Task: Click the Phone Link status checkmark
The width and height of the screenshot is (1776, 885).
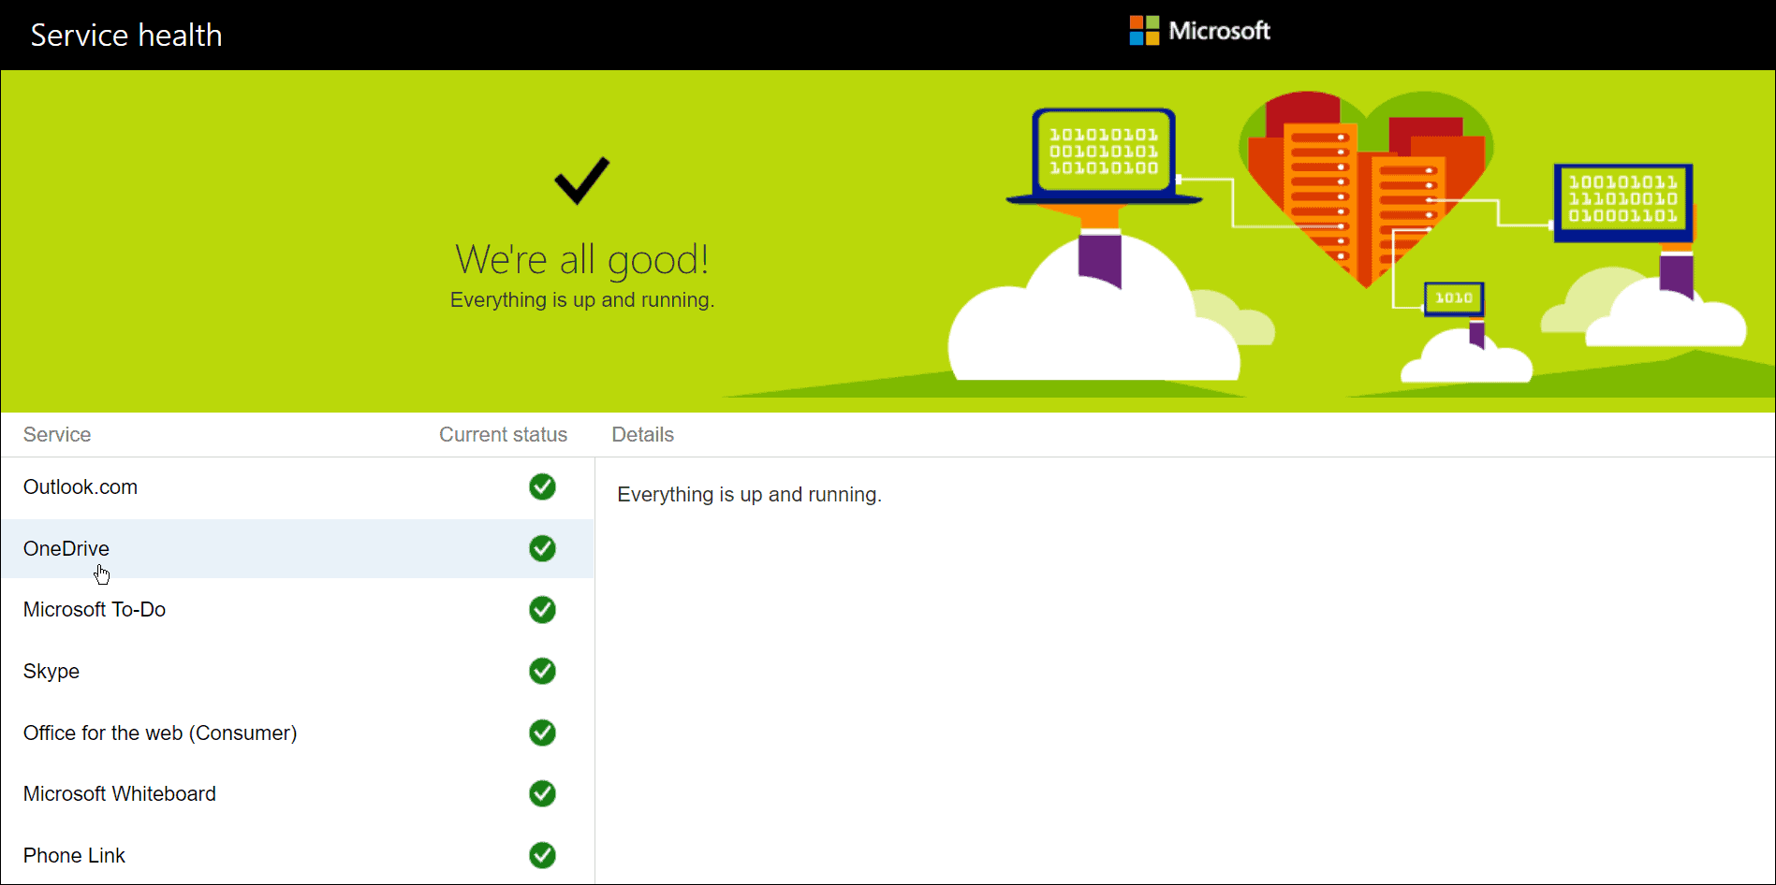Action: (x=542, y=855)
